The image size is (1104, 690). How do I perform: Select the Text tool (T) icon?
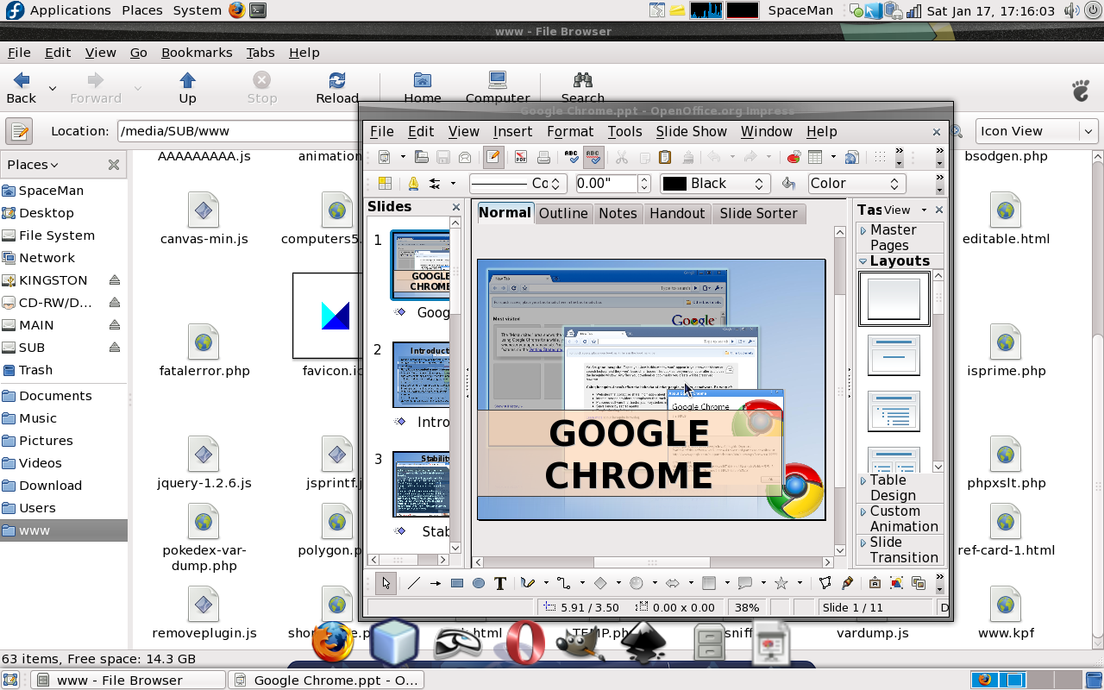(x=500, y=583)
